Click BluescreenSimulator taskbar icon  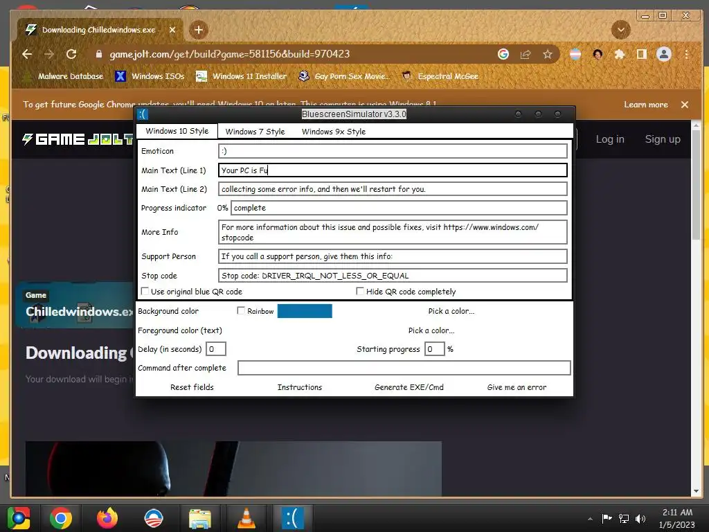click(293, 518)
